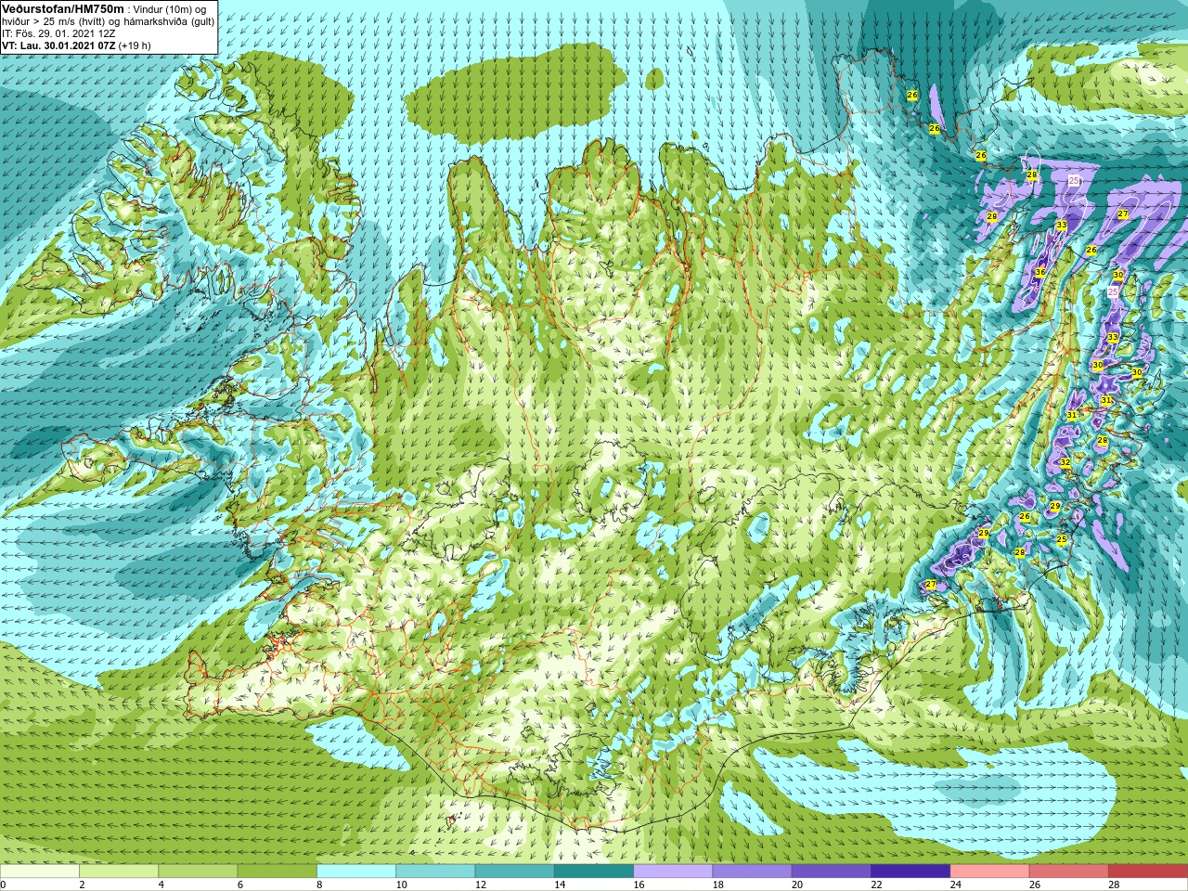Click the yellow '36' max gust label
The image size is (1188, 891).
tap(1040, 272)
